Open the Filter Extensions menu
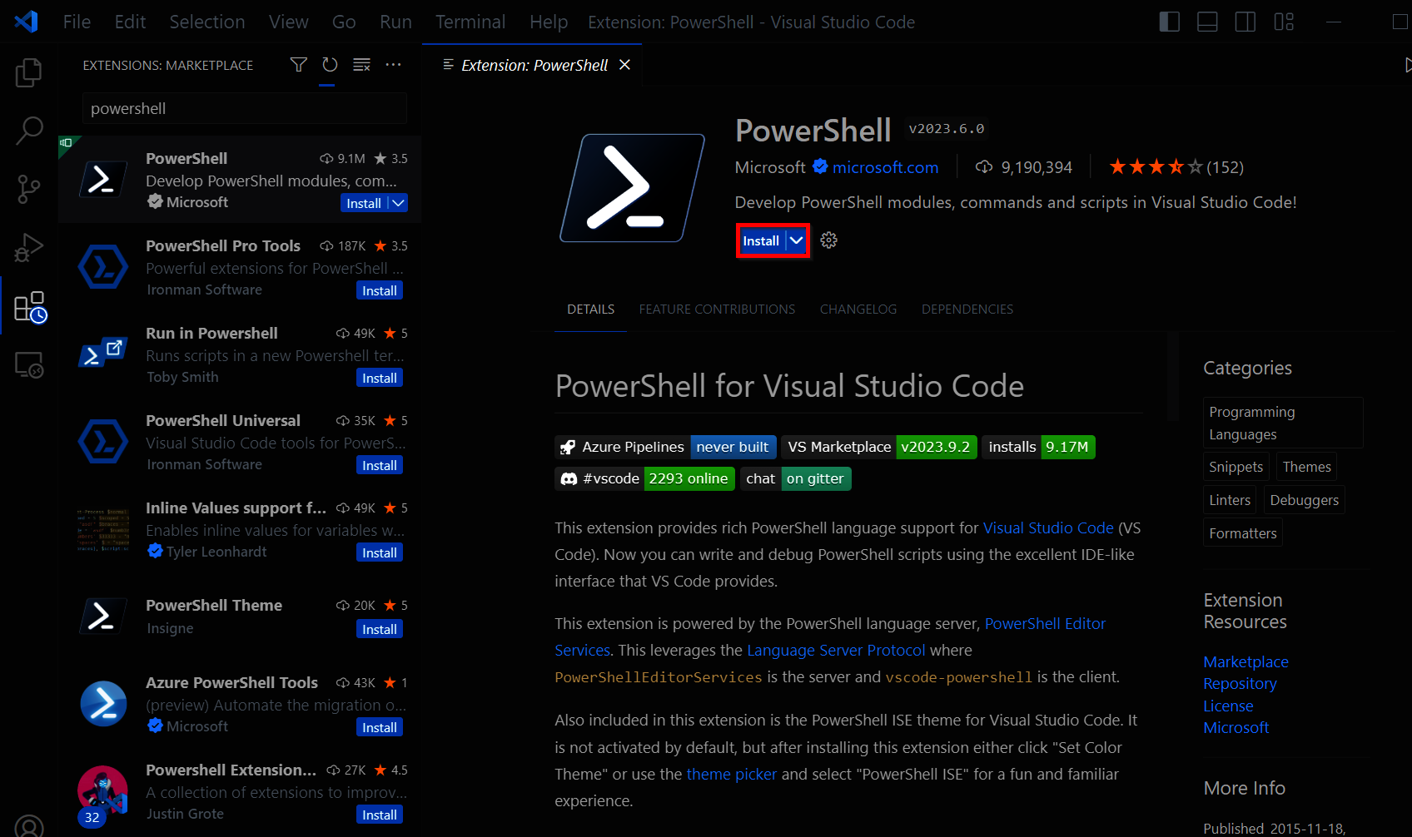Viewport: 1412px width, 837px height. coord(298,64)
